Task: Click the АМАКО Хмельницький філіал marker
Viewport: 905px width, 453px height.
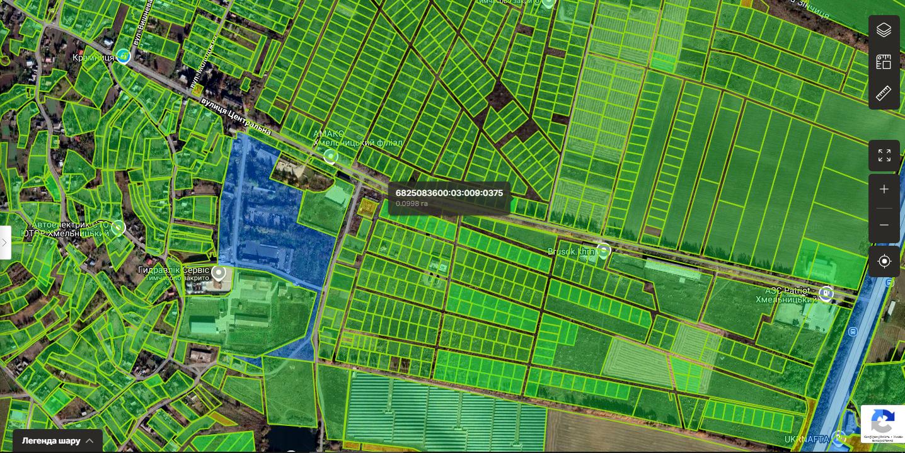Action: (x=330, y=156)
